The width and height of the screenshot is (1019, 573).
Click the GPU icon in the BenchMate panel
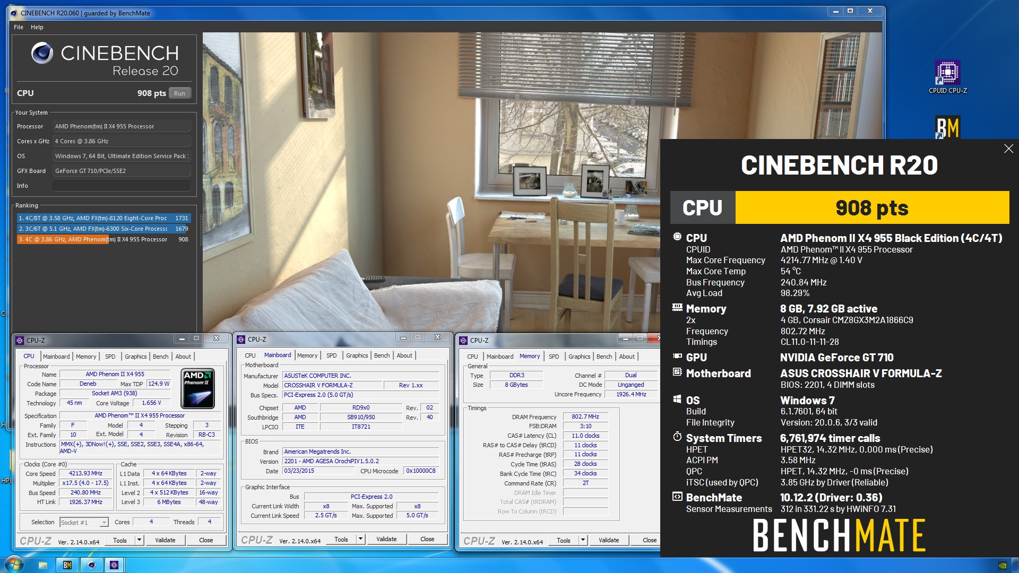[677, 356]
